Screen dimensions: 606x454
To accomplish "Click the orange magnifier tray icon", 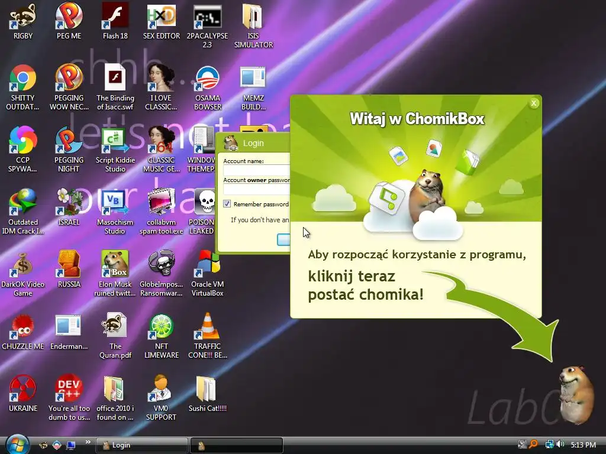I will click(x=533, y=445).
